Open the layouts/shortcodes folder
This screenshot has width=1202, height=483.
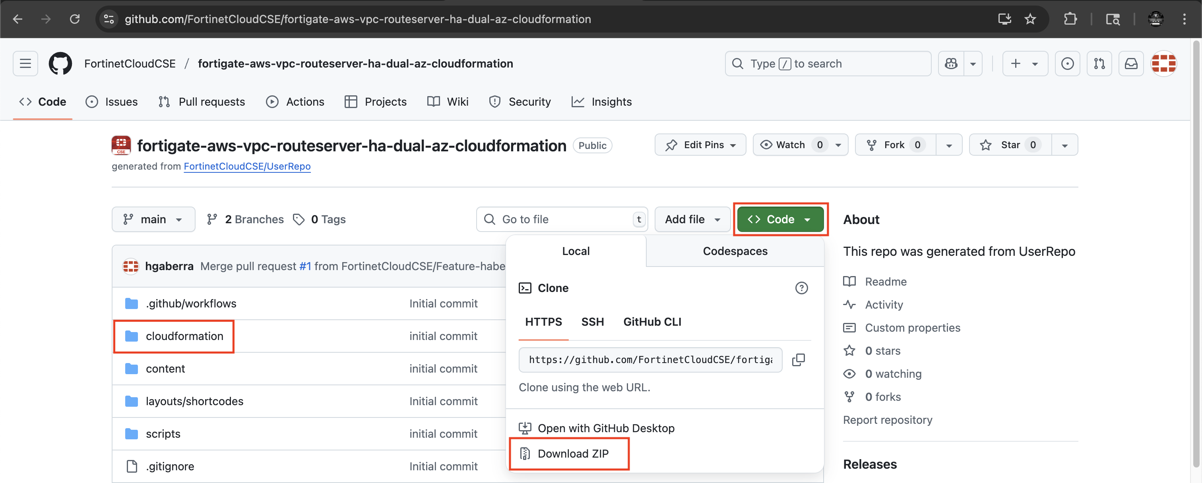[x=195, y=402]
